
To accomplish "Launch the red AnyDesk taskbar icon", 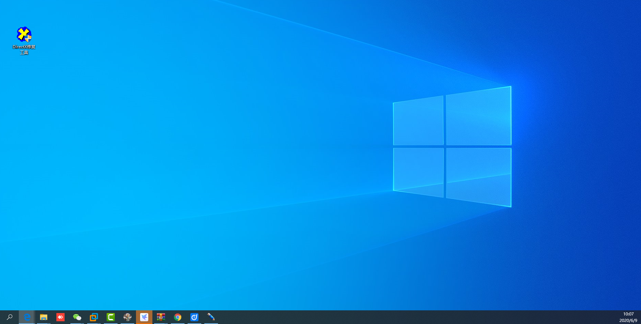I will click(60, 317).
